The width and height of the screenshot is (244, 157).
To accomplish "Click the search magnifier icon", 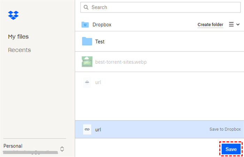I will pos(86,7).
